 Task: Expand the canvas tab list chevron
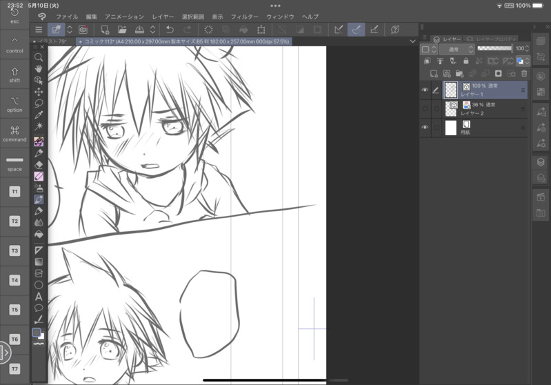click(412, 41)
